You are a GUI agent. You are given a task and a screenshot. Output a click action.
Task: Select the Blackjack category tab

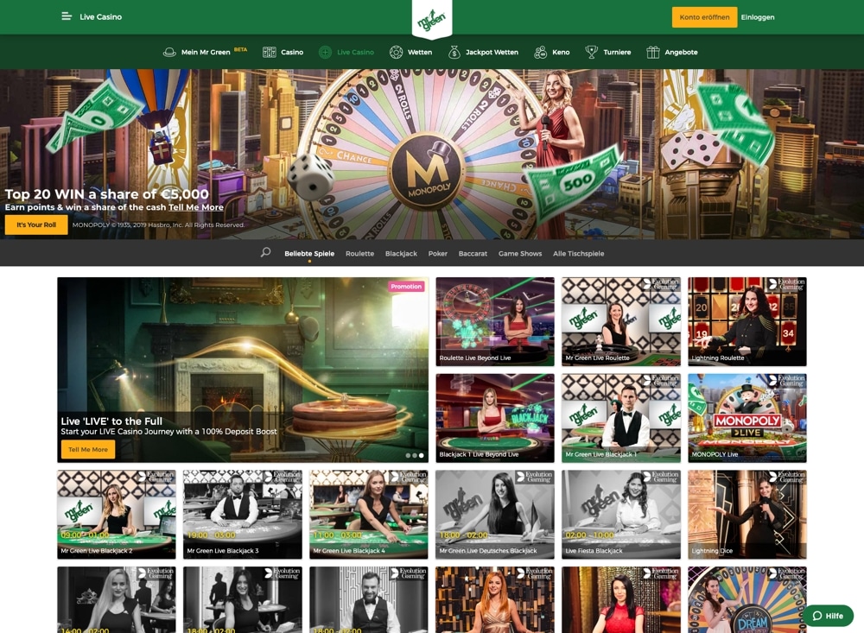click(x=401, y=253)
